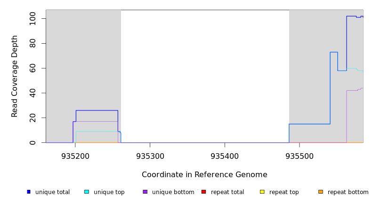Select the "repeat bottom" legend label
373x203 pixels.
[x=348, y=192]
